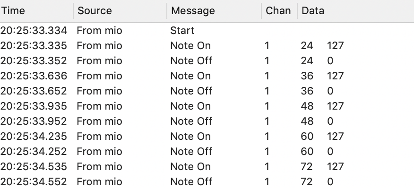Click the Chan column header
This screenshot has width=414, height=189.
point(279,11)
